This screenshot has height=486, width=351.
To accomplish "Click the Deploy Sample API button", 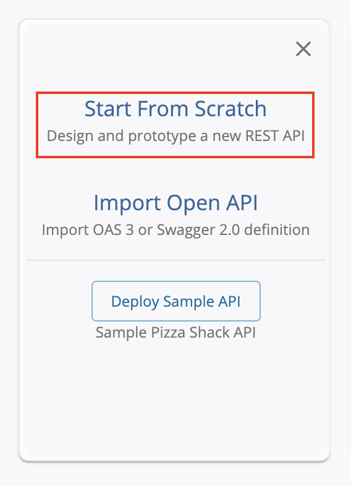I will 176,301.
